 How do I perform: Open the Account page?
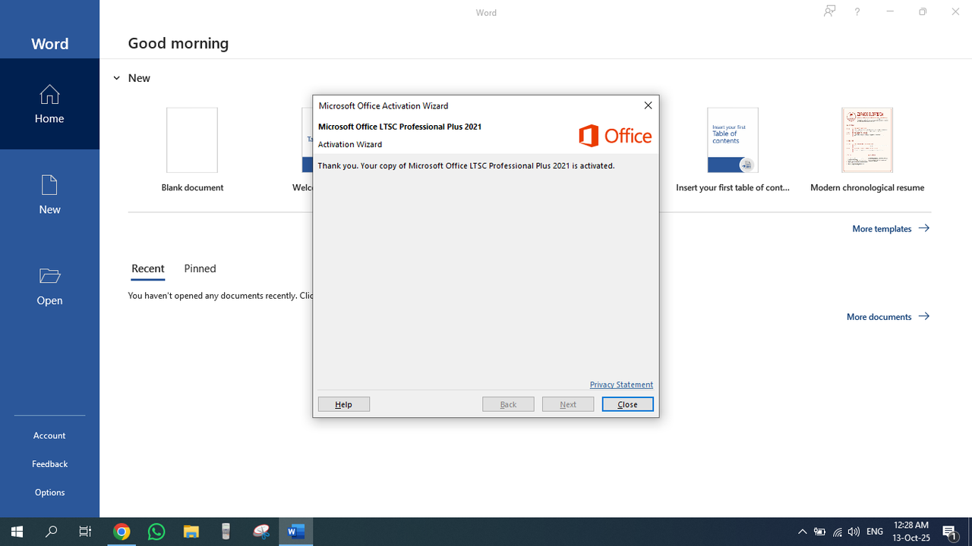49,435
